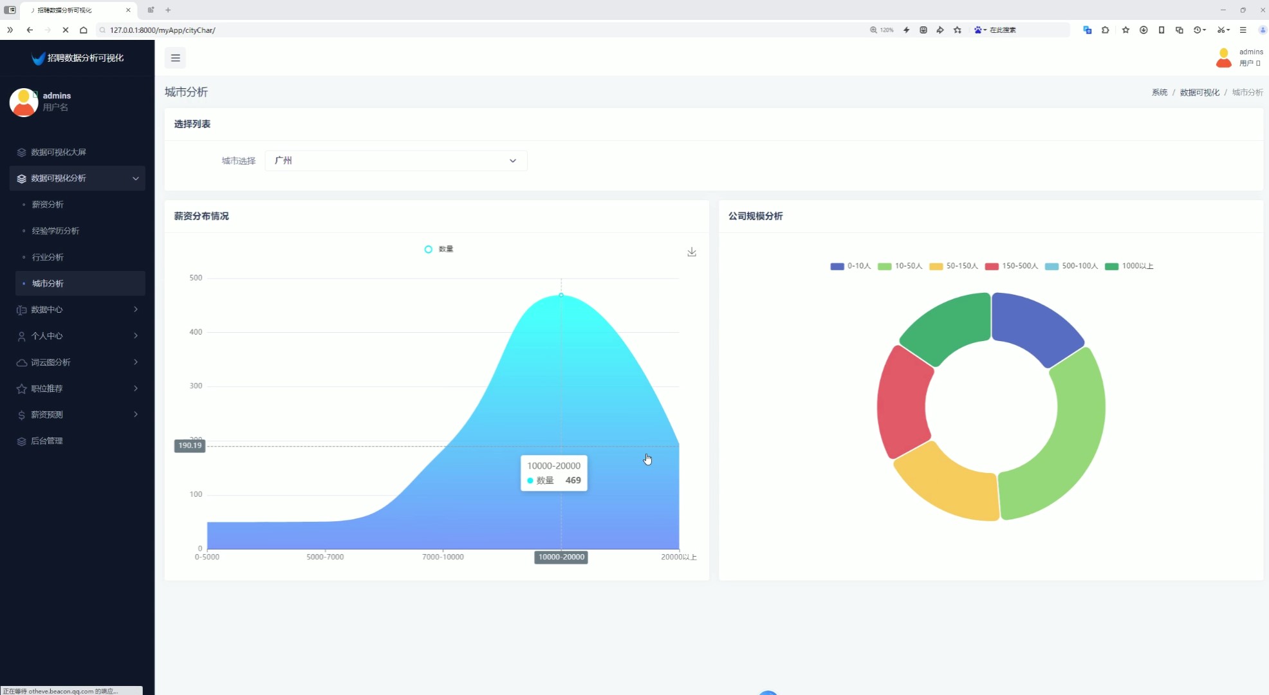Open 数据可视化大屏 from the sidebar
1269x695 pixels.
[x=59, y=153]
